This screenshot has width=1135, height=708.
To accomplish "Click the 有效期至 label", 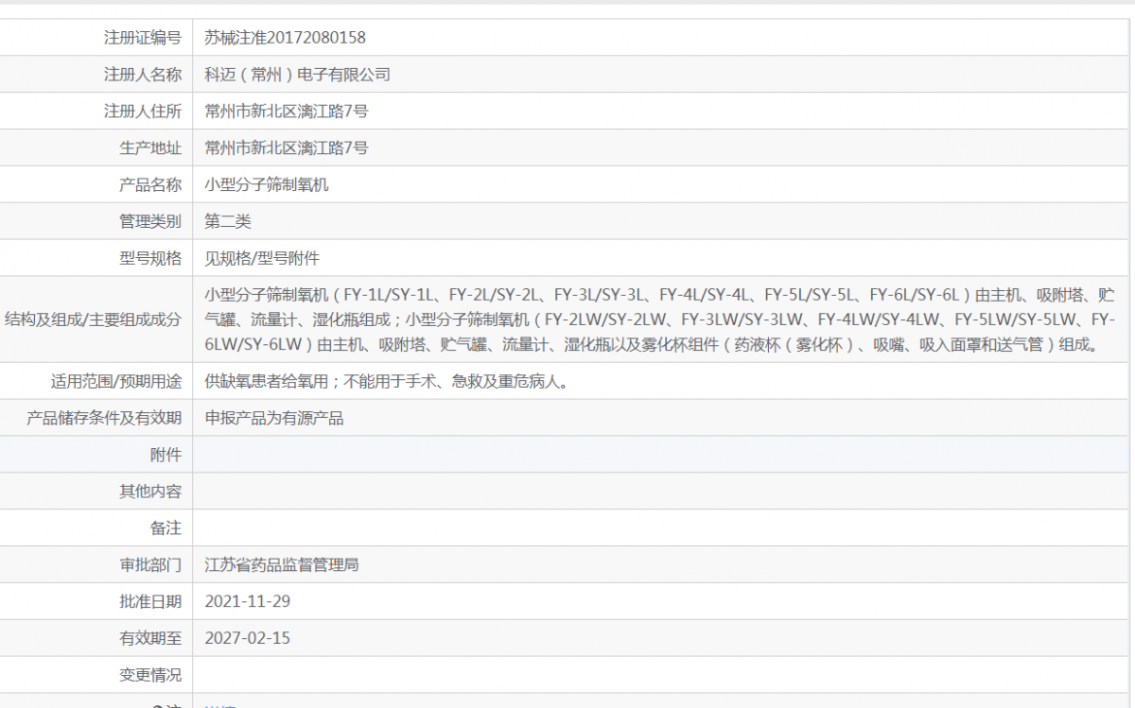I will (150, 639).
